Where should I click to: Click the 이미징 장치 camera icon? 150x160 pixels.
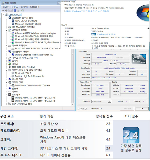(x=10, y=82)
